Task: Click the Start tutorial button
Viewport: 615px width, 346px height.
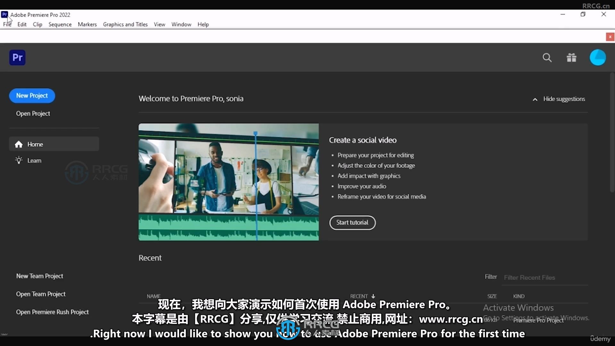Action: click(352, 223)
